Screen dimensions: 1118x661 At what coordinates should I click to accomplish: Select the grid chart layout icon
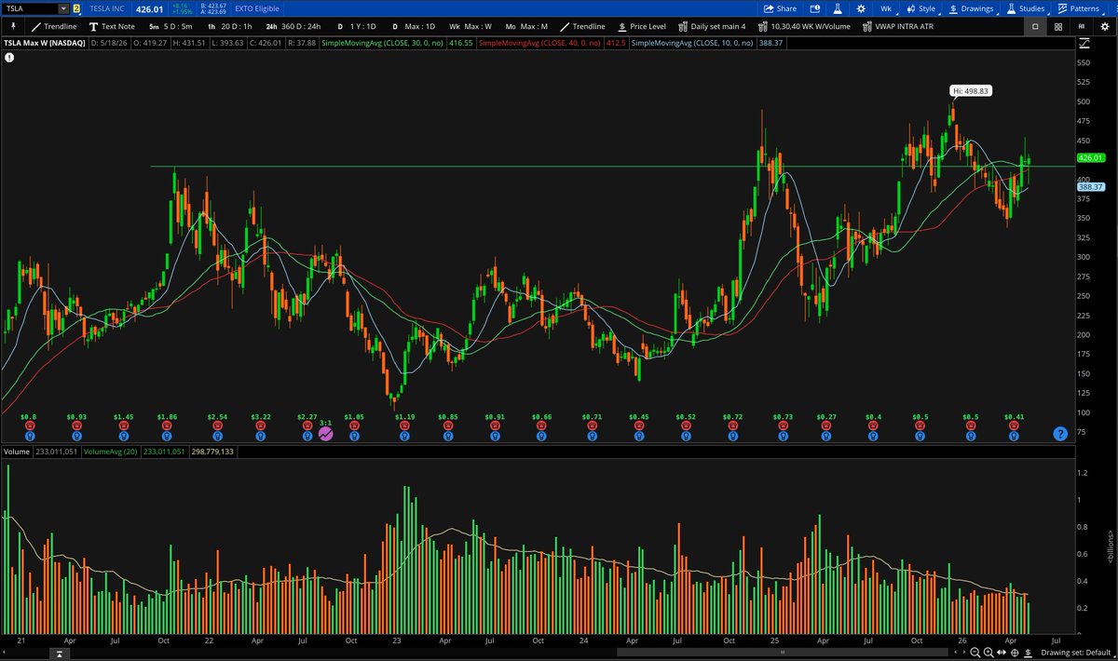click(x=1058, y=27)
